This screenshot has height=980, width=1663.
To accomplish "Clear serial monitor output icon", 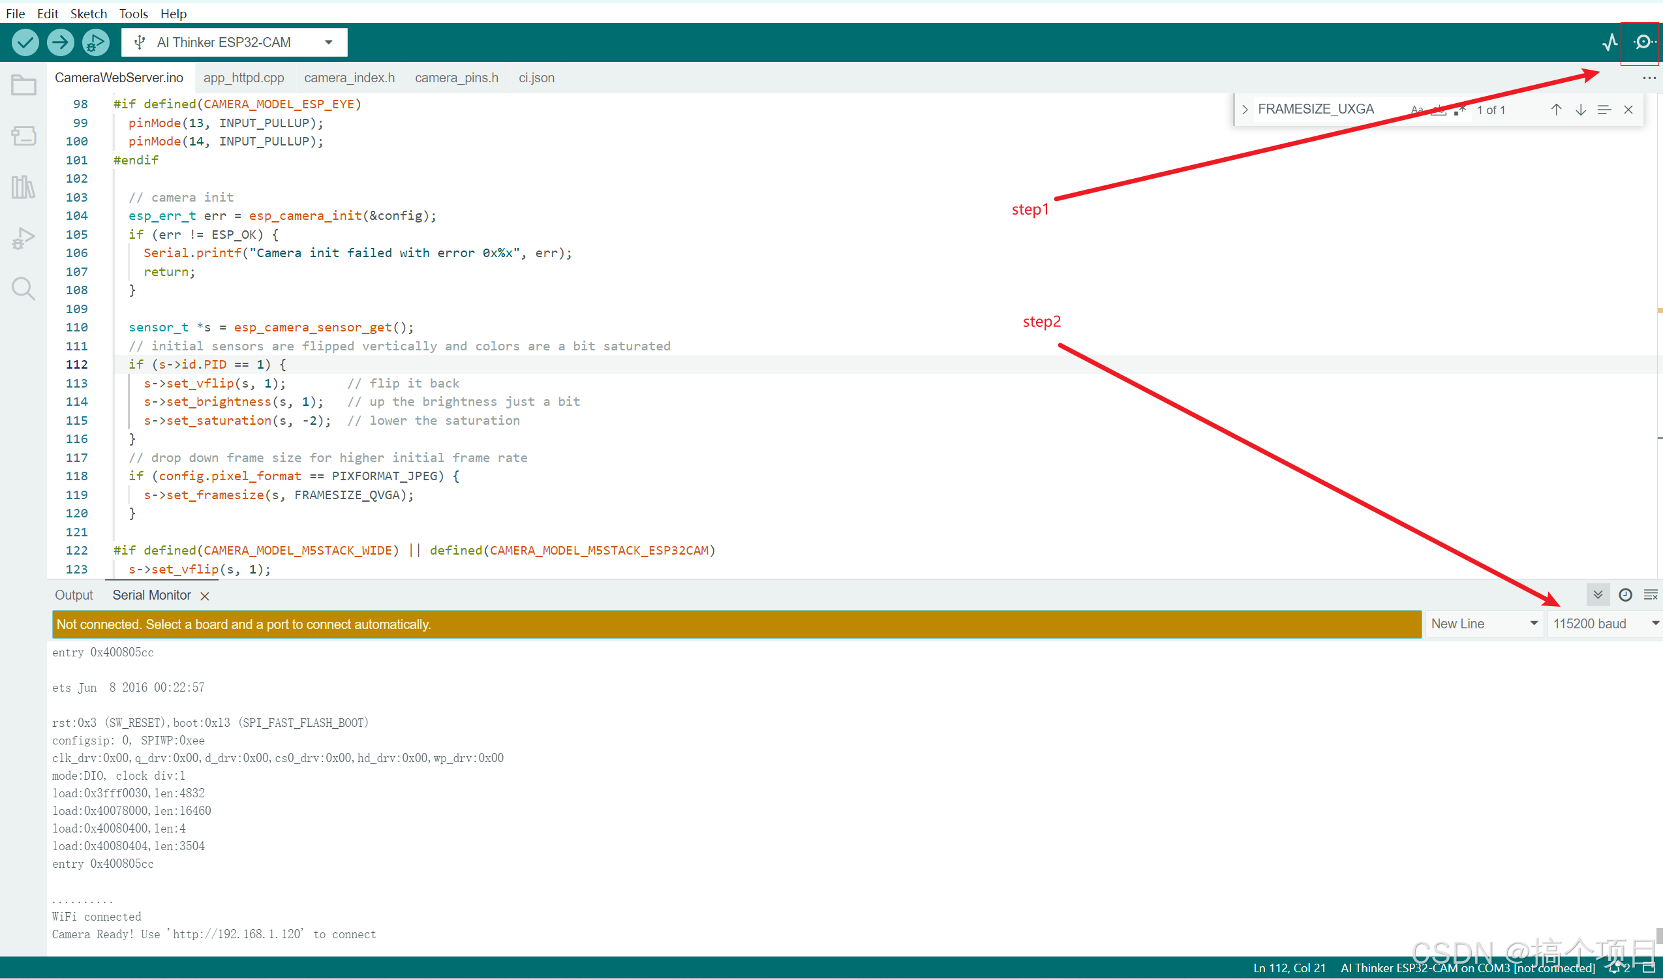I will coord(1650,595).
